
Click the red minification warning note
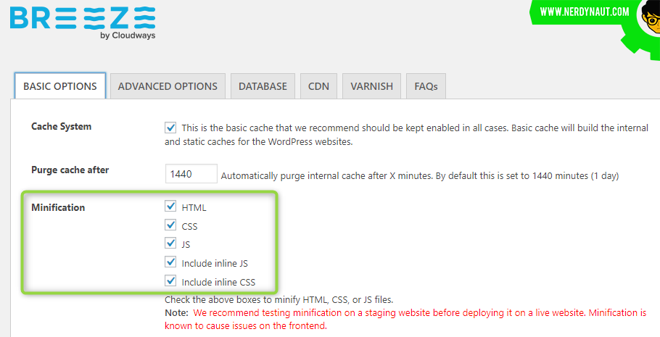(x=405, y=319)
